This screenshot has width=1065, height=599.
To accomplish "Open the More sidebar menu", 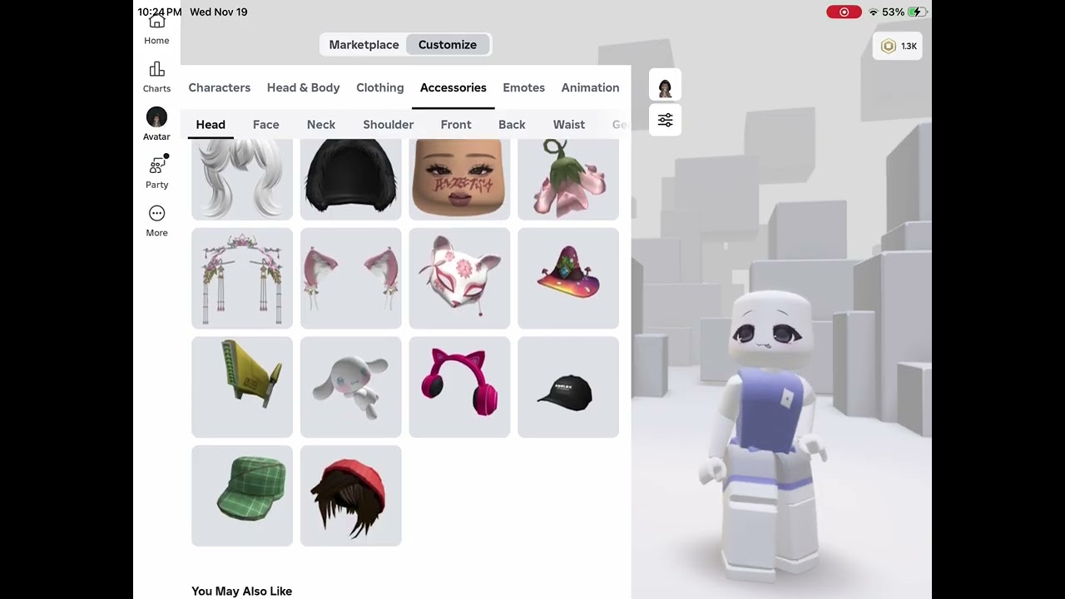I will tap(156, 220).
